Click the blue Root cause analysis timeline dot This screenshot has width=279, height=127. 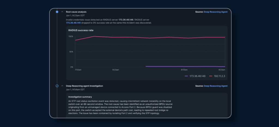pyautogui.click(x=57, y=12)
